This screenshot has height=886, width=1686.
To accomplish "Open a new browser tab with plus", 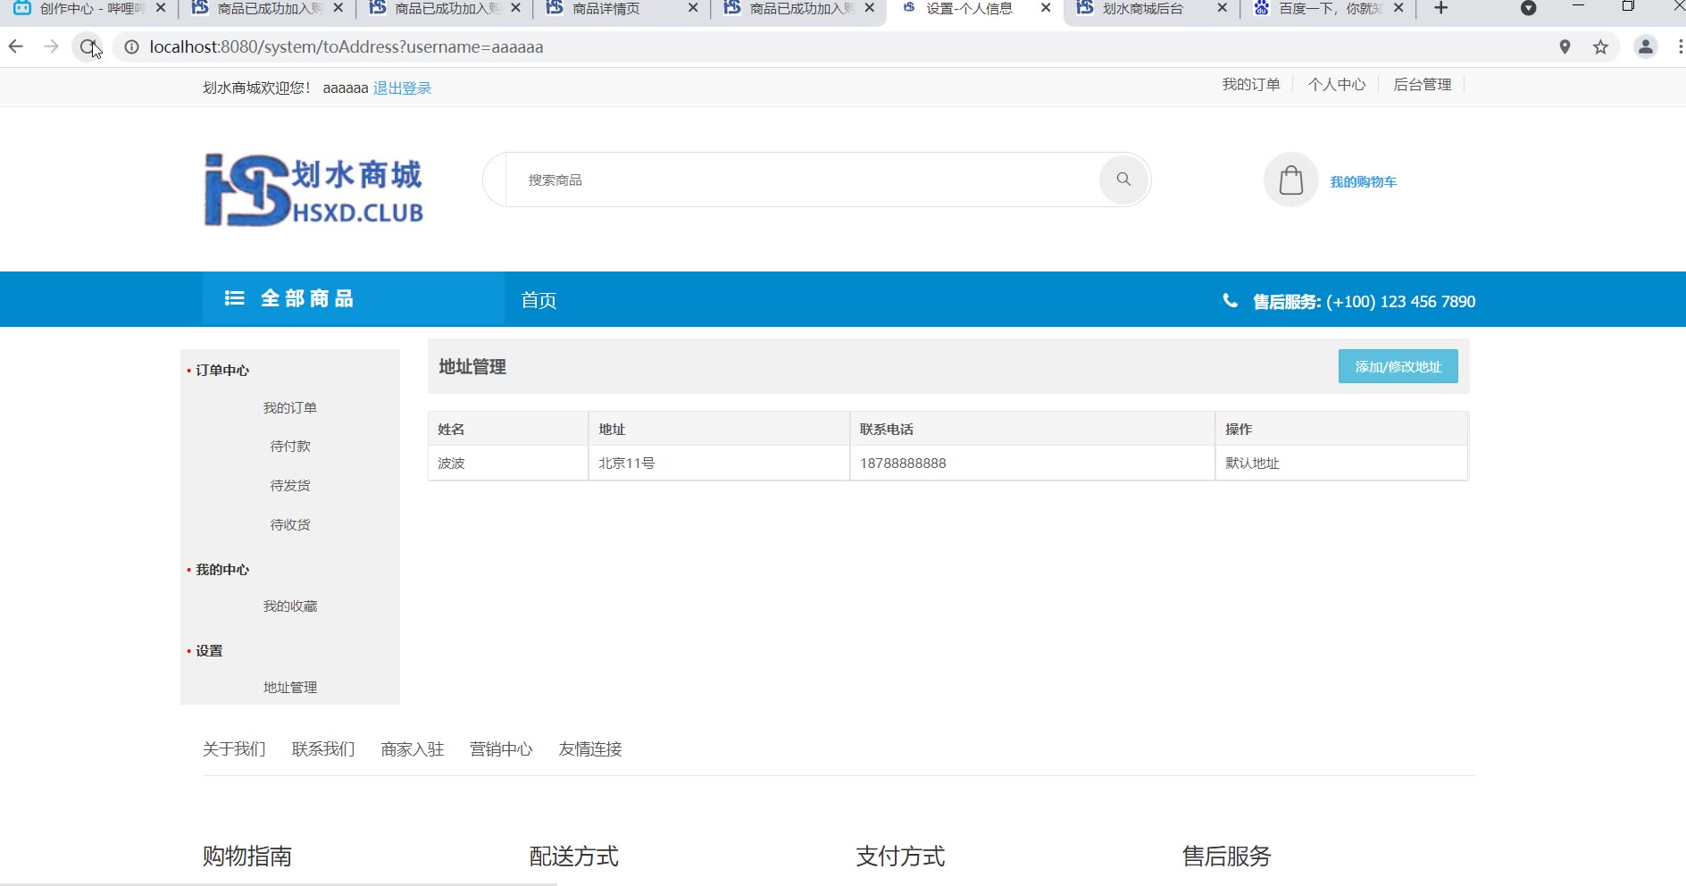I will (1440, 9).
